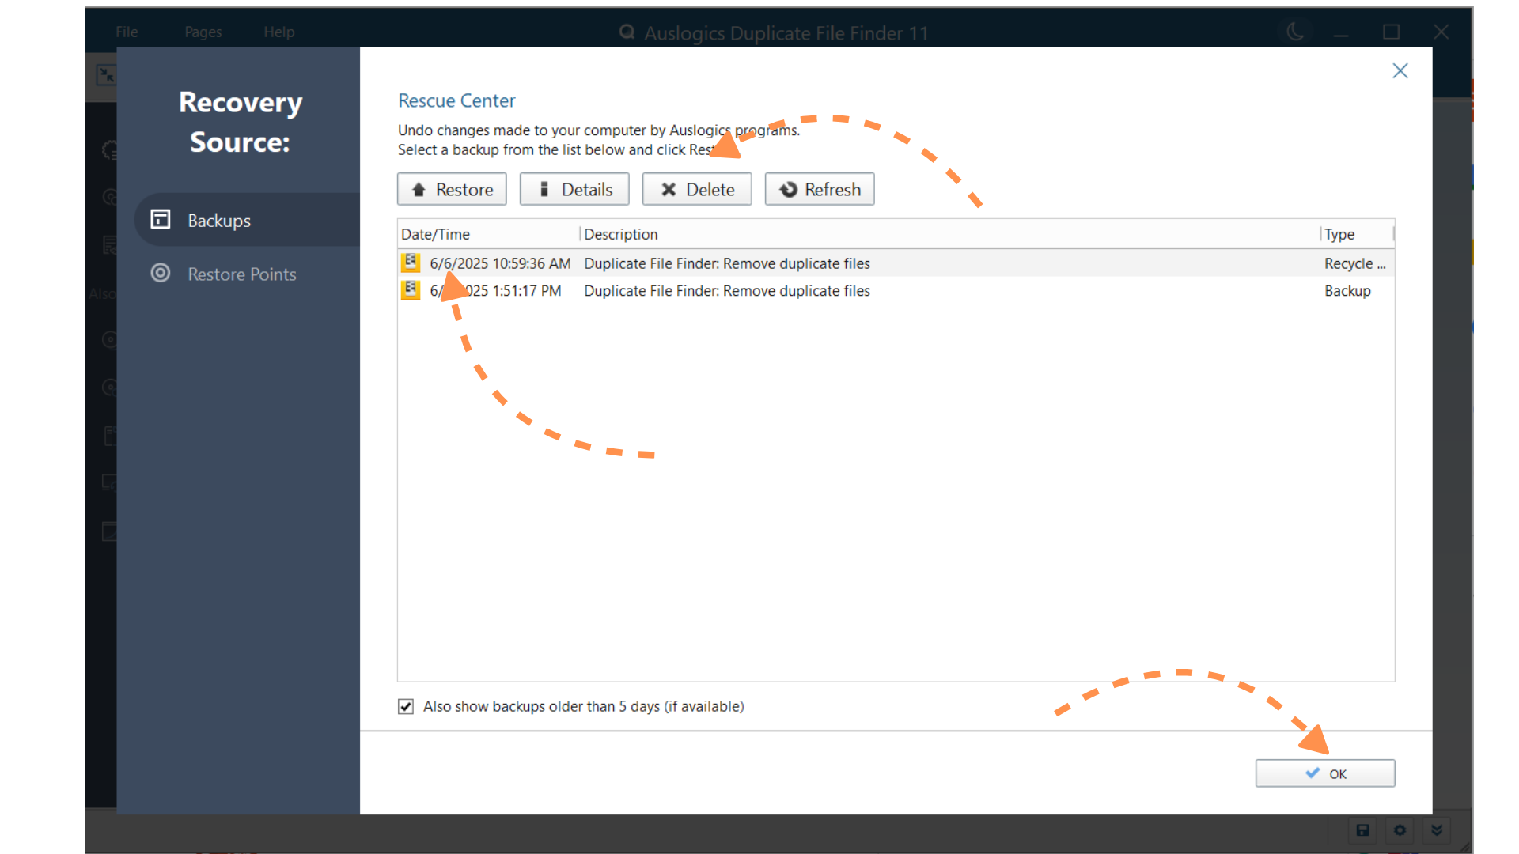
Task: Refresh the backup list
Action: coord(820,190)
